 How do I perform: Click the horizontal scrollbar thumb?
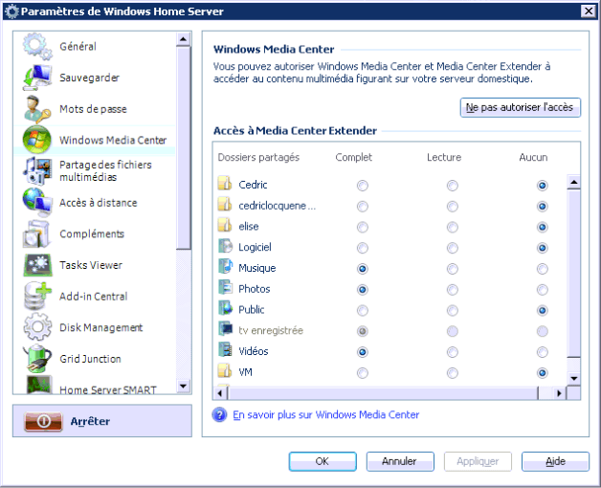tap(383, 393)
